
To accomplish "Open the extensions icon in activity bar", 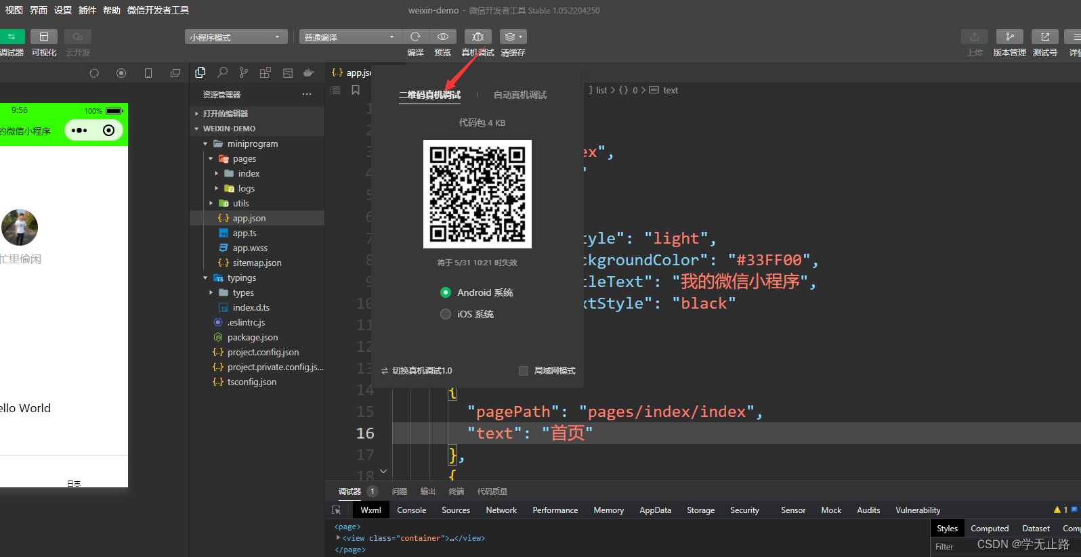I will point(266,72).
